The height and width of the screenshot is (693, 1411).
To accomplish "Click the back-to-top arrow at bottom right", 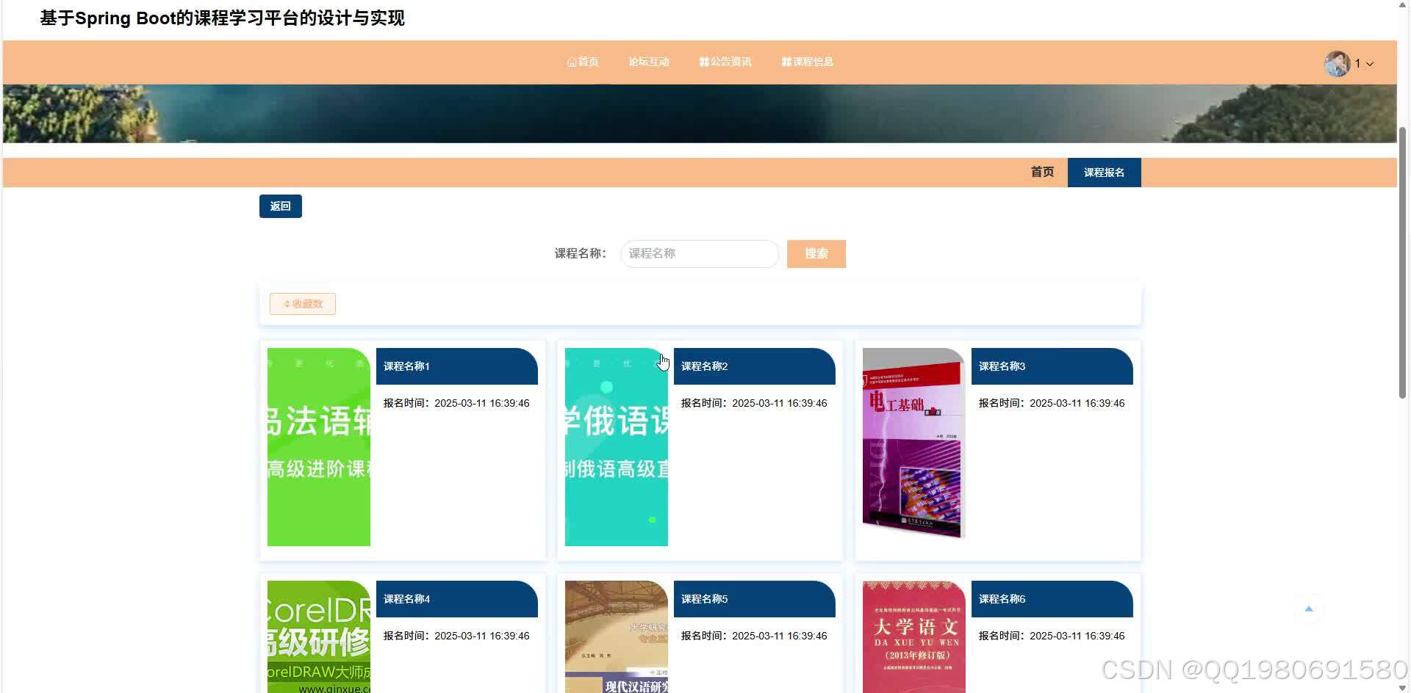I will pos(1308,609).
